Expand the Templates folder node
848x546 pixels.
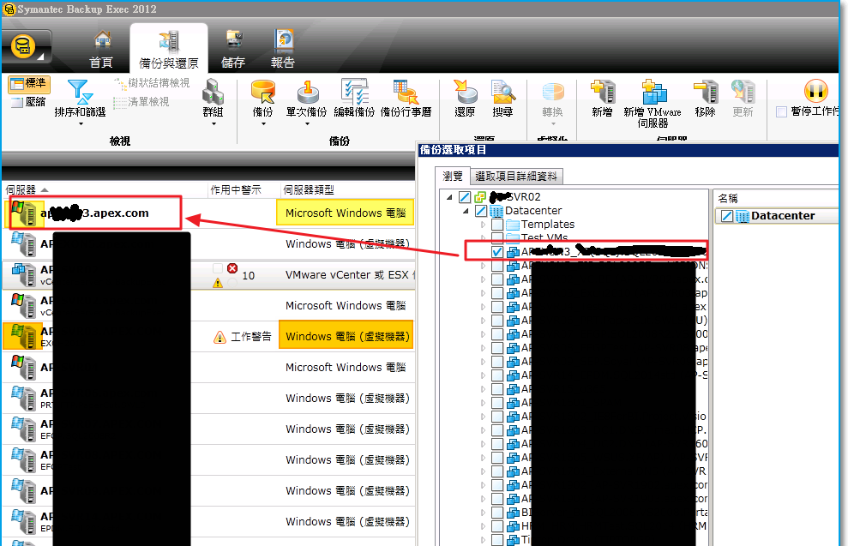pos(483,225)
